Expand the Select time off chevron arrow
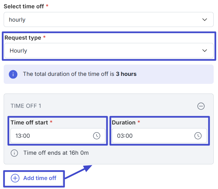The image size is (218, 189). (205, 20)
